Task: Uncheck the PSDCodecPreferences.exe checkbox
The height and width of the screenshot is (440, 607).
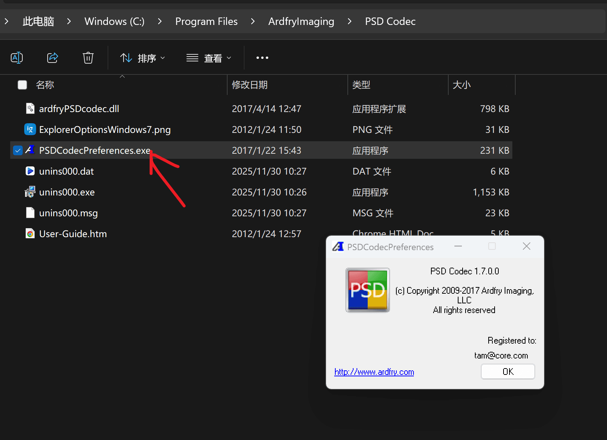Action: click(x=18, y=150)
